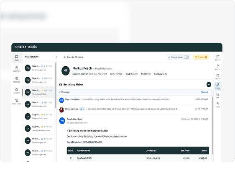Open the Posch chat dated 14.7.2026
Screen dimensions: 235x169
pos(38,68)
